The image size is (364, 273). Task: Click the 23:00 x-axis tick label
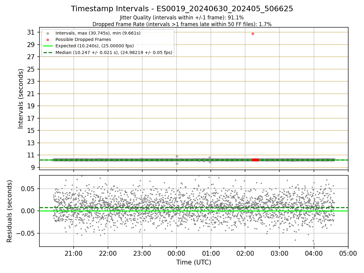click(142, 254)
